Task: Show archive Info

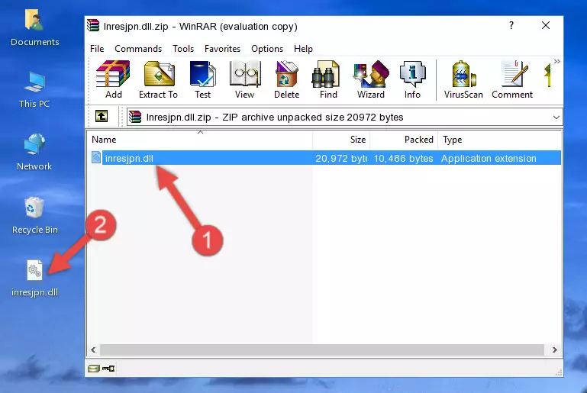Action: [x=412, y=79]
